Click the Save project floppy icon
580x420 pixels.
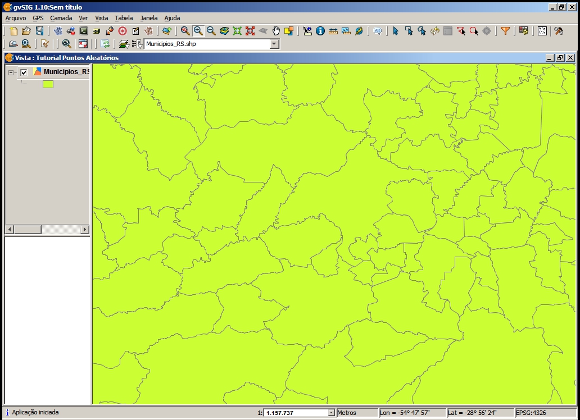39,31
